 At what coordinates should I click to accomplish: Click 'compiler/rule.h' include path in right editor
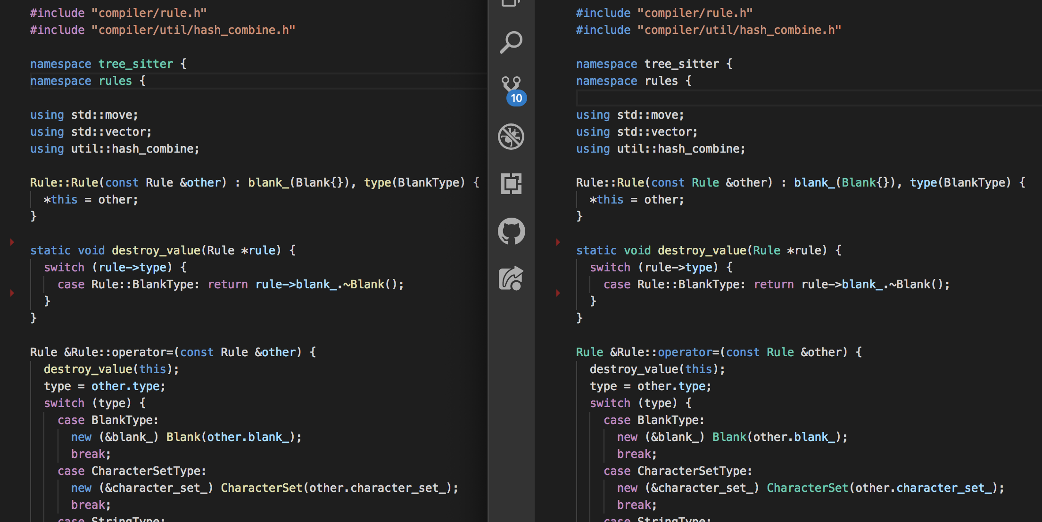point(695,13)
